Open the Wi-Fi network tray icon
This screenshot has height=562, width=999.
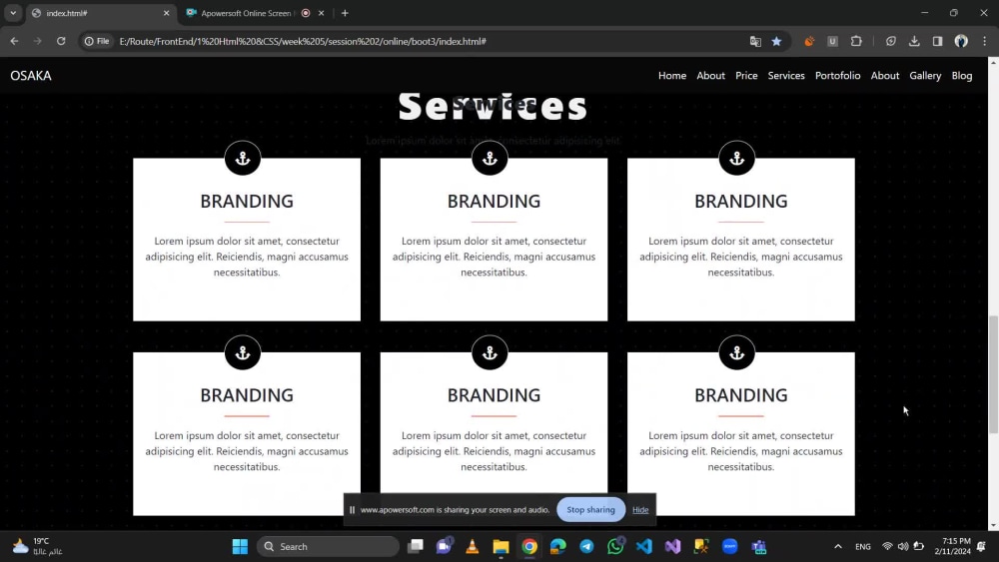tap(887, 546)
